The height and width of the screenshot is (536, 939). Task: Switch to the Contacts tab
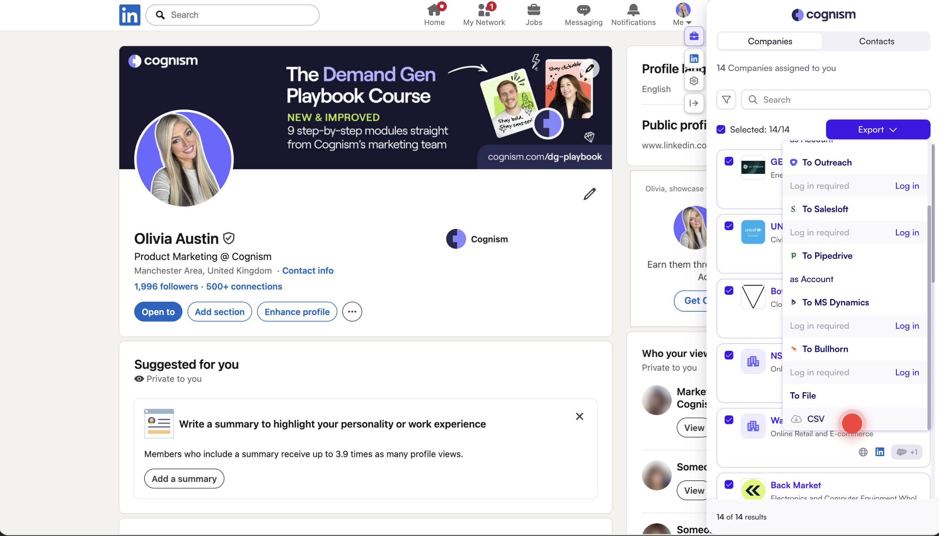click(x=876, y=41)
